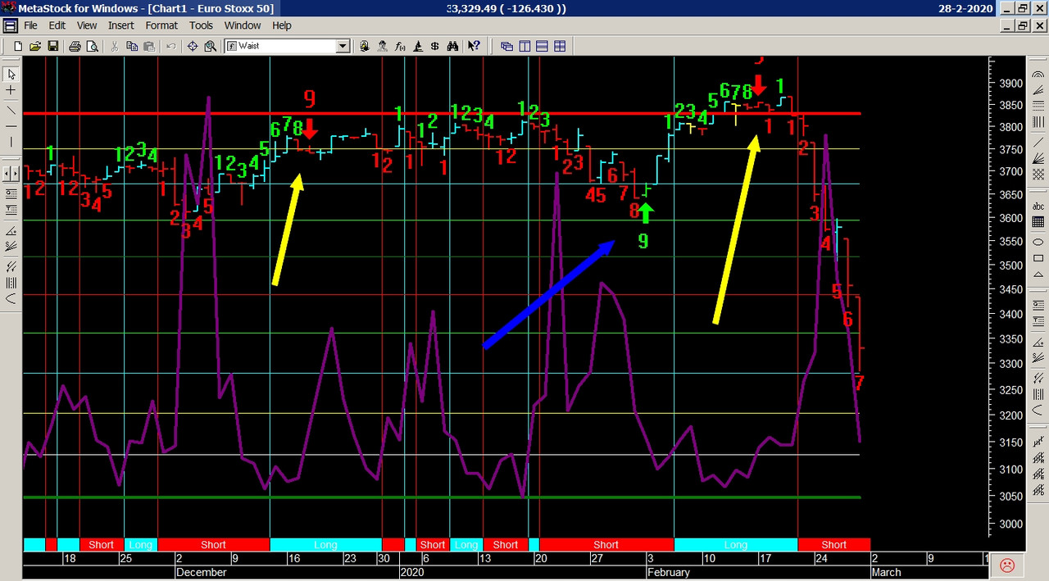The image size is (1049, 581).
Task: Open the Window menu
Action: 243,25
